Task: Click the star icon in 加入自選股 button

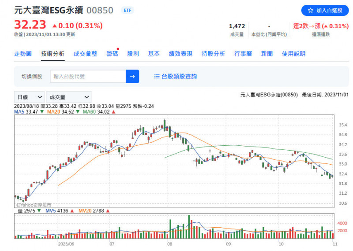Action: pyautogui.click(x=311, y=10)
